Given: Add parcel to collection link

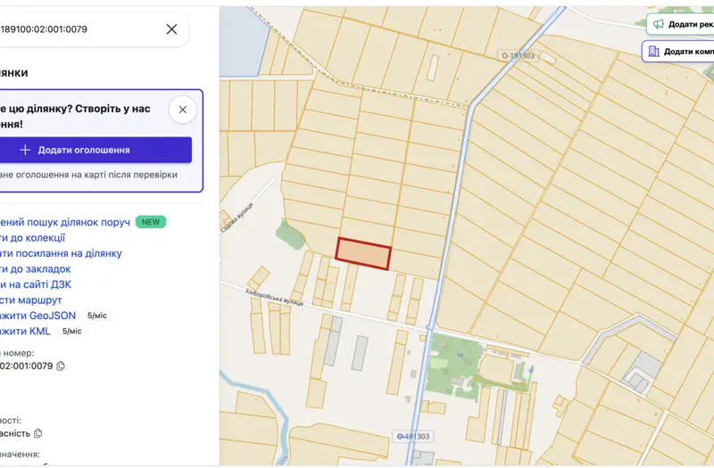Looking at the screenshot, I should click(32, 238).
